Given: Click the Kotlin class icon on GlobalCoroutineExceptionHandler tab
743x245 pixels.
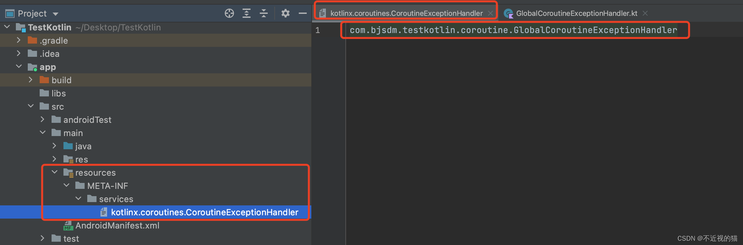Looking at the screenshot, I should 508,14.
